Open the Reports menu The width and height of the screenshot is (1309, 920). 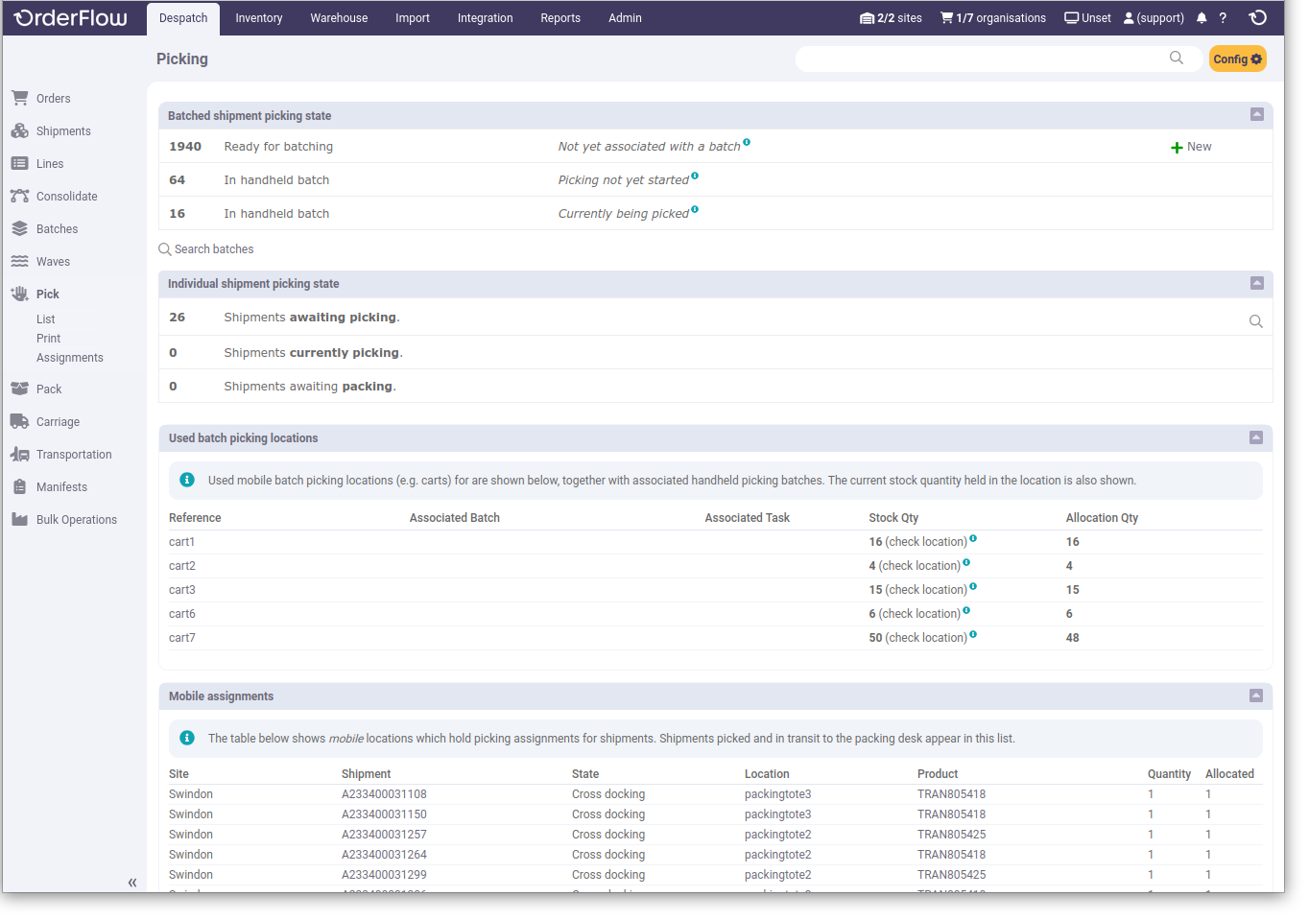coord(560,17)
